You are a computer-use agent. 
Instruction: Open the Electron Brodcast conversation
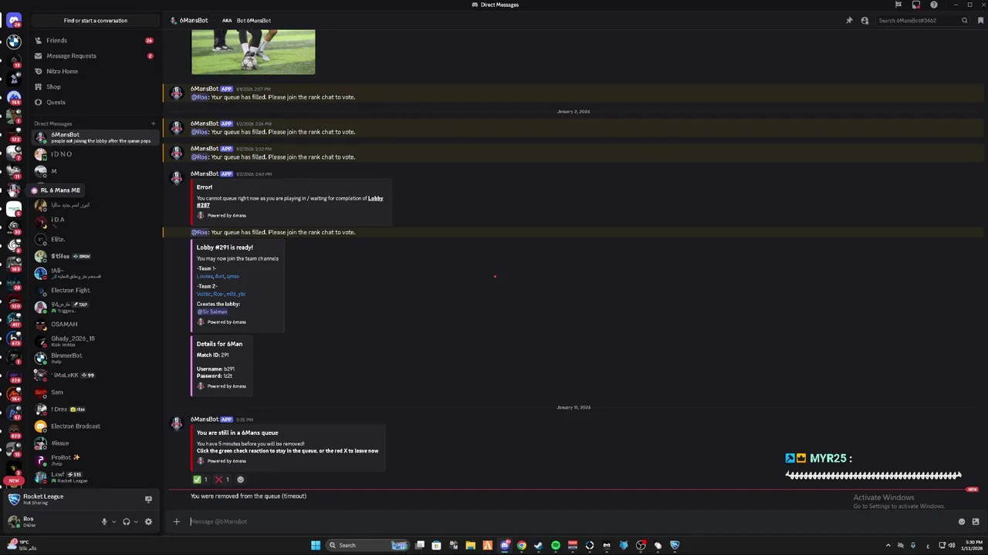tap(96, 425)
